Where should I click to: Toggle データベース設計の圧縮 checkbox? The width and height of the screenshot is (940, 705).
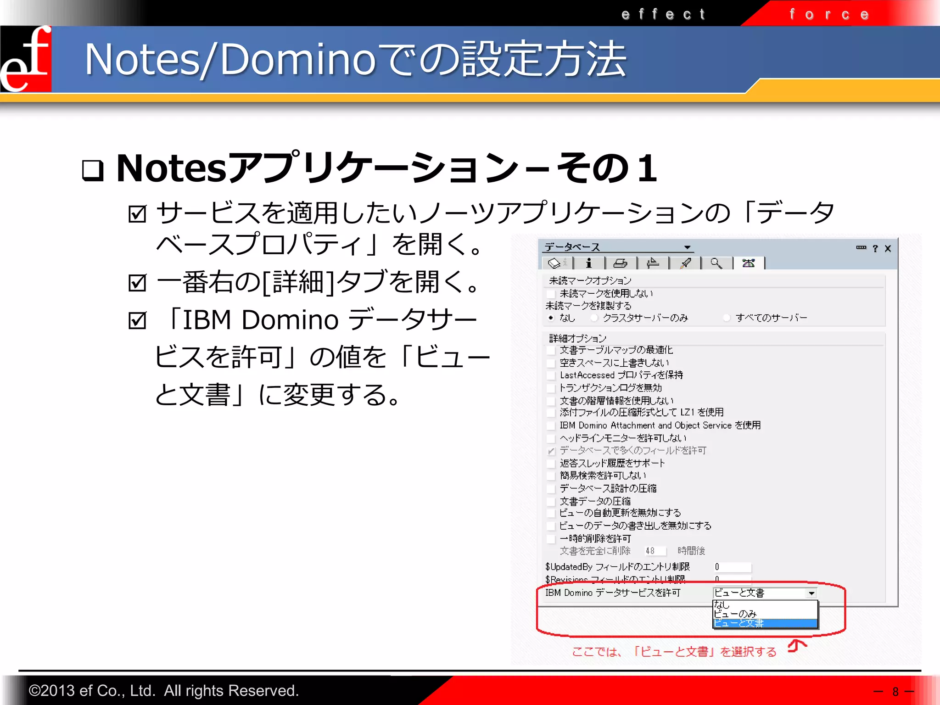551,488
